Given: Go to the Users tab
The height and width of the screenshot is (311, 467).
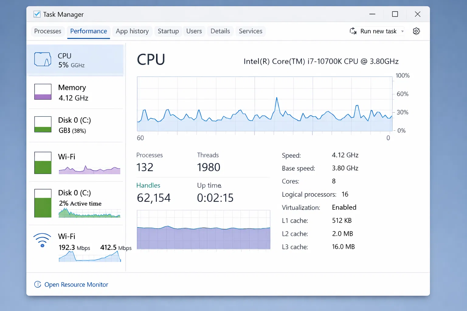Looking at the screenshot, I should (194, 31).
